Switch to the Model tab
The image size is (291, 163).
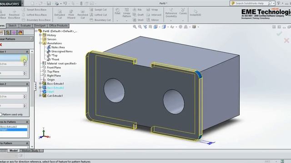coord(14,151)
